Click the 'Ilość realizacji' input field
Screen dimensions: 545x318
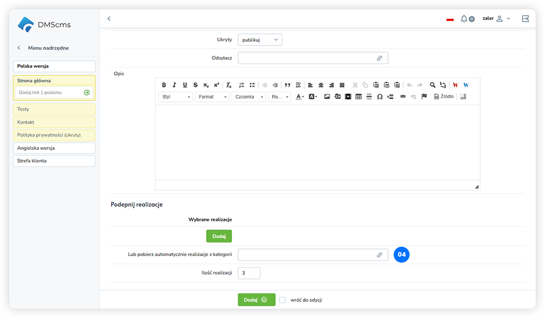[x=249, y=272]
